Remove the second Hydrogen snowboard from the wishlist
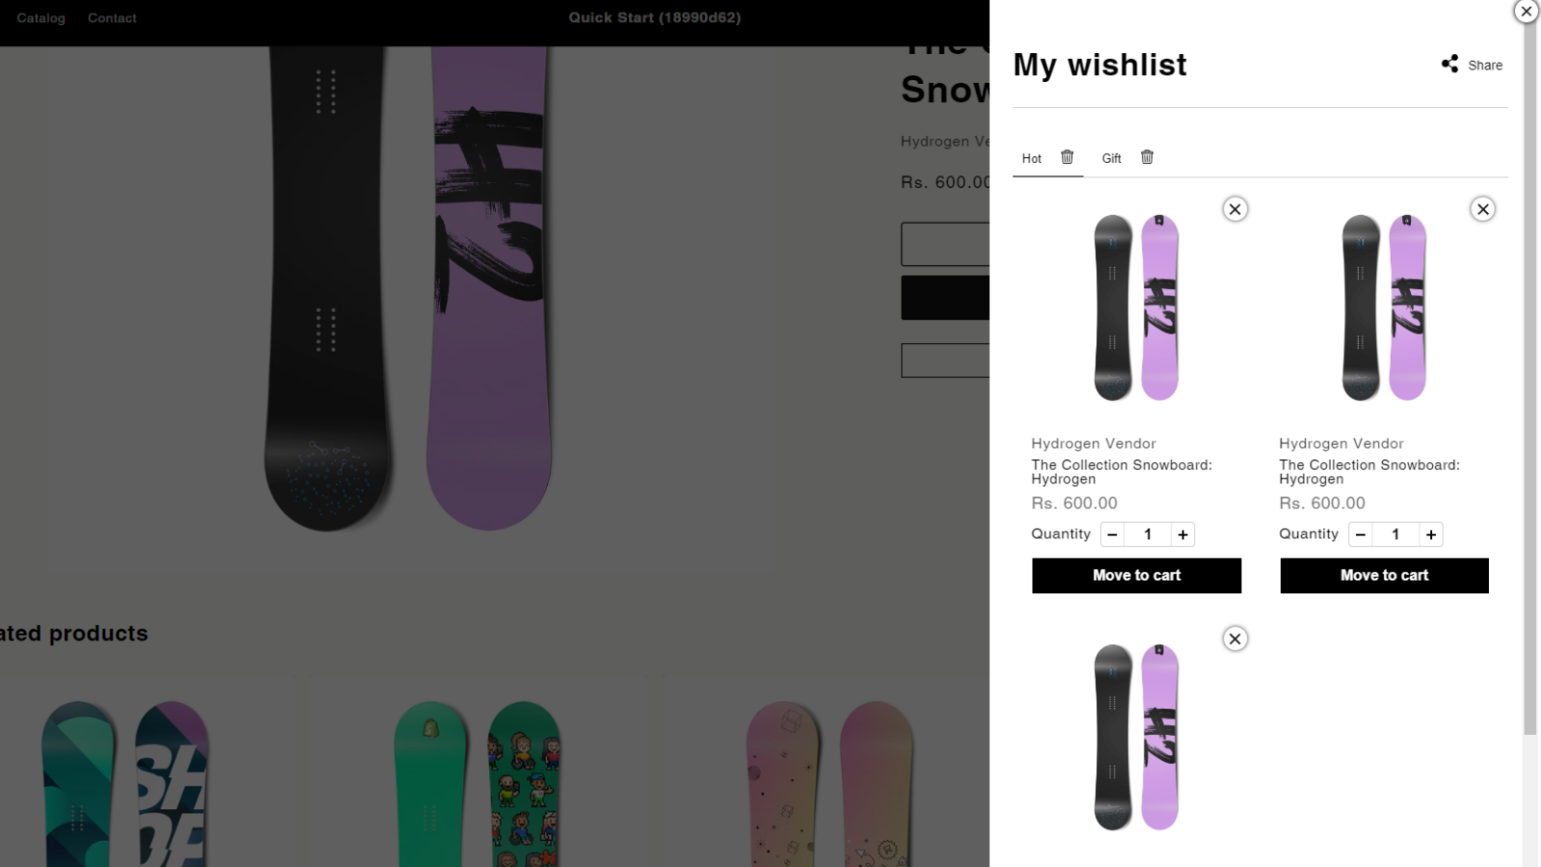1541x867 pixels. point(1482,209)
